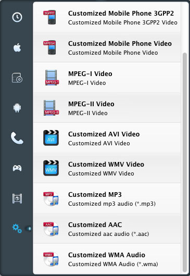The height and width of the screenshot is (276, 190).
Task: Choose the Customized MP3 audio preset
Action: [107, 198]
